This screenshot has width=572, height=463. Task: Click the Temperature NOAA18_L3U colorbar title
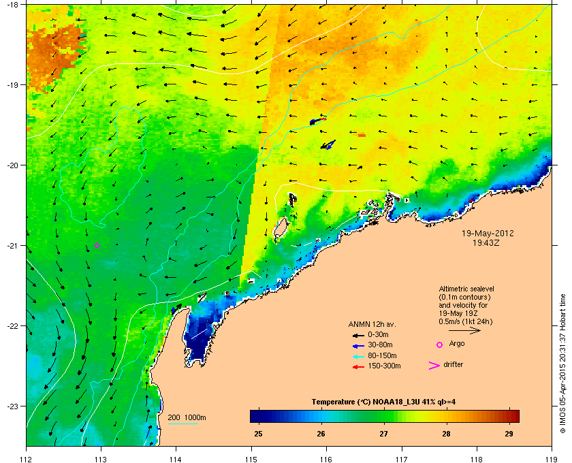coord(383,402)
